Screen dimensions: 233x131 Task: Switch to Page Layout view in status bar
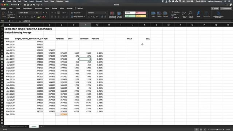click(x=201, y=130)
